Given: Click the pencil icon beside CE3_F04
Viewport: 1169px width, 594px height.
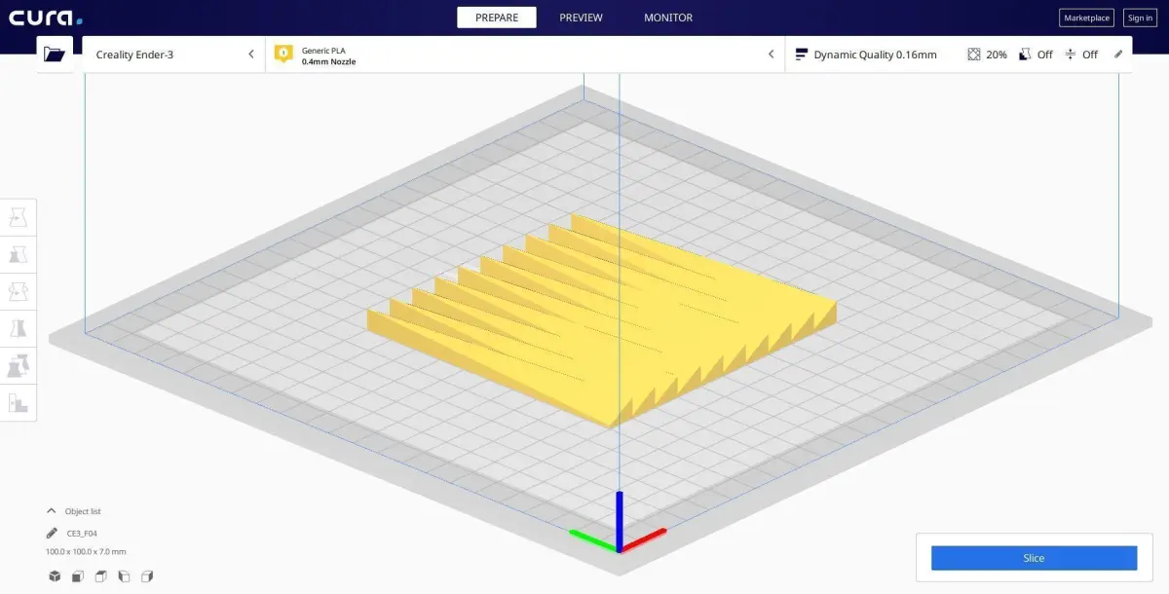Looking at the screenshot, I should 52,533.
